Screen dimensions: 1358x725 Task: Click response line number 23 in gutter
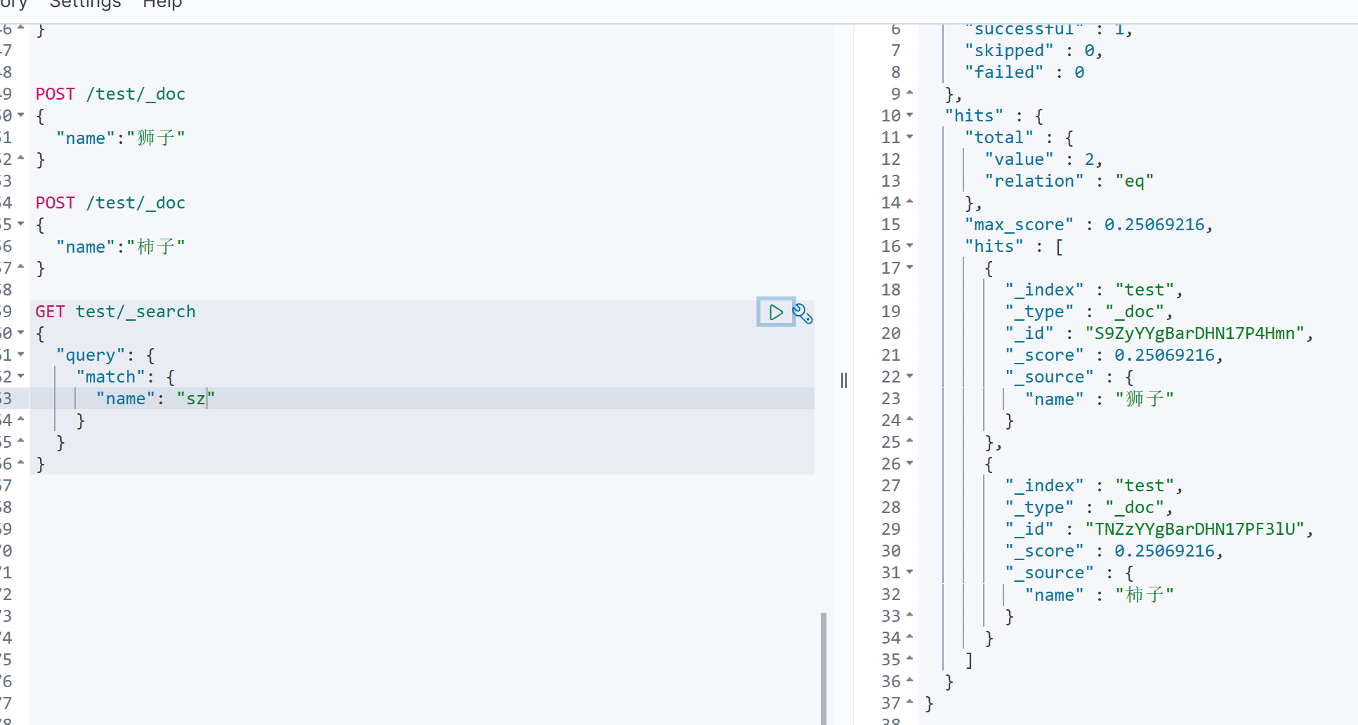890,399
